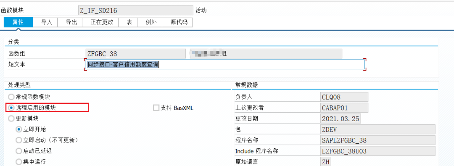Click the 处理类型 section header
This screenshot has width=454, height=166.
click(x=19, y=85)
